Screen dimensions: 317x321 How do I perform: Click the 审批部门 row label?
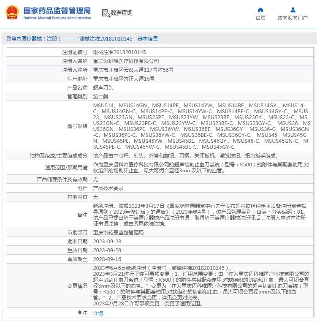[x=77, y=233]
